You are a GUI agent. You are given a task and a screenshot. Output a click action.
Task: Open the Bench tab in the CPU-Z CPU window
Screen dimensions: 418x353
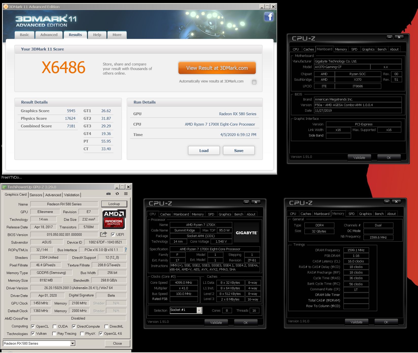click(239, 214)
